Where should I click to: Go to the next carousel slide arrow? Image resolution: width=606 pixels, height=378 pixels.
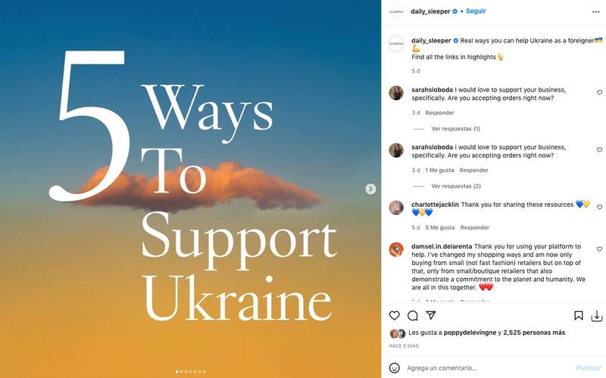pyautogui.click(x=370, y=189)
